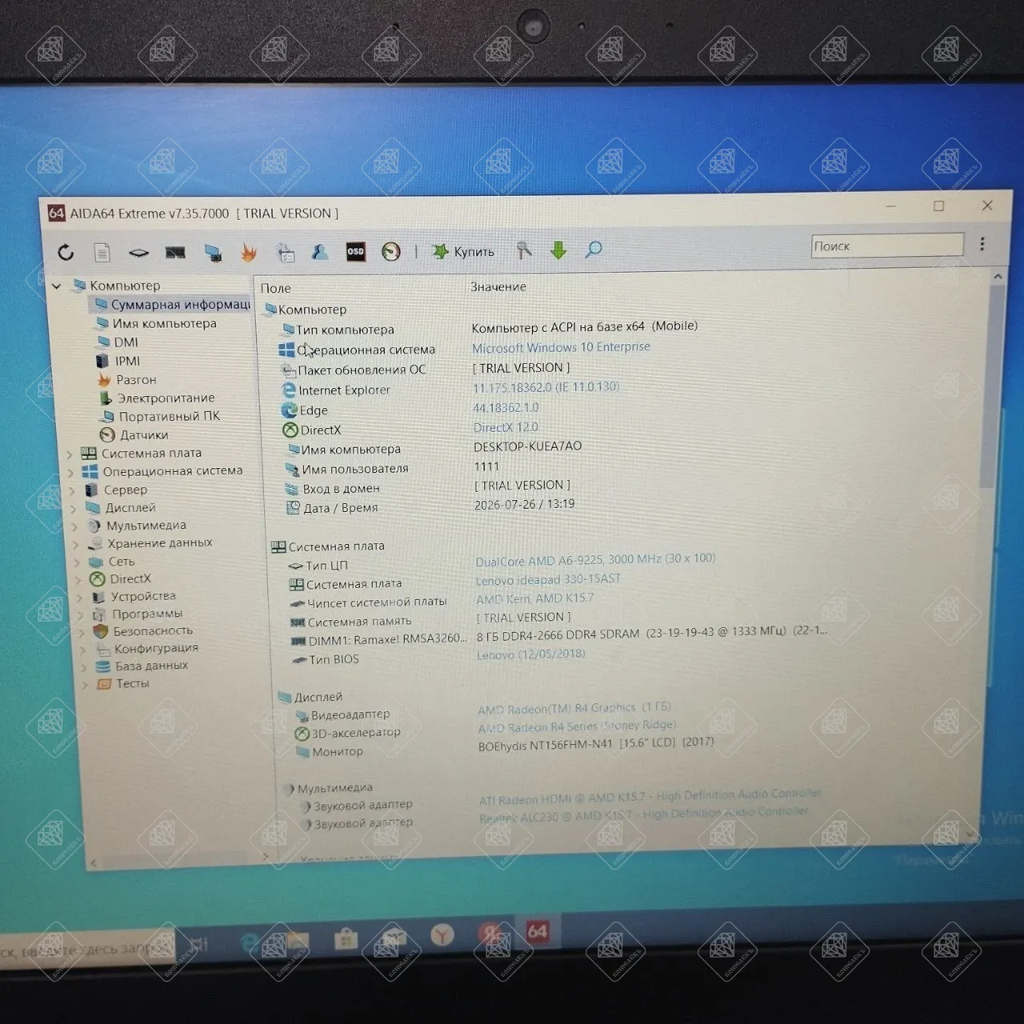Open the round Yandex Browser taskbar icon

point(442,934)
